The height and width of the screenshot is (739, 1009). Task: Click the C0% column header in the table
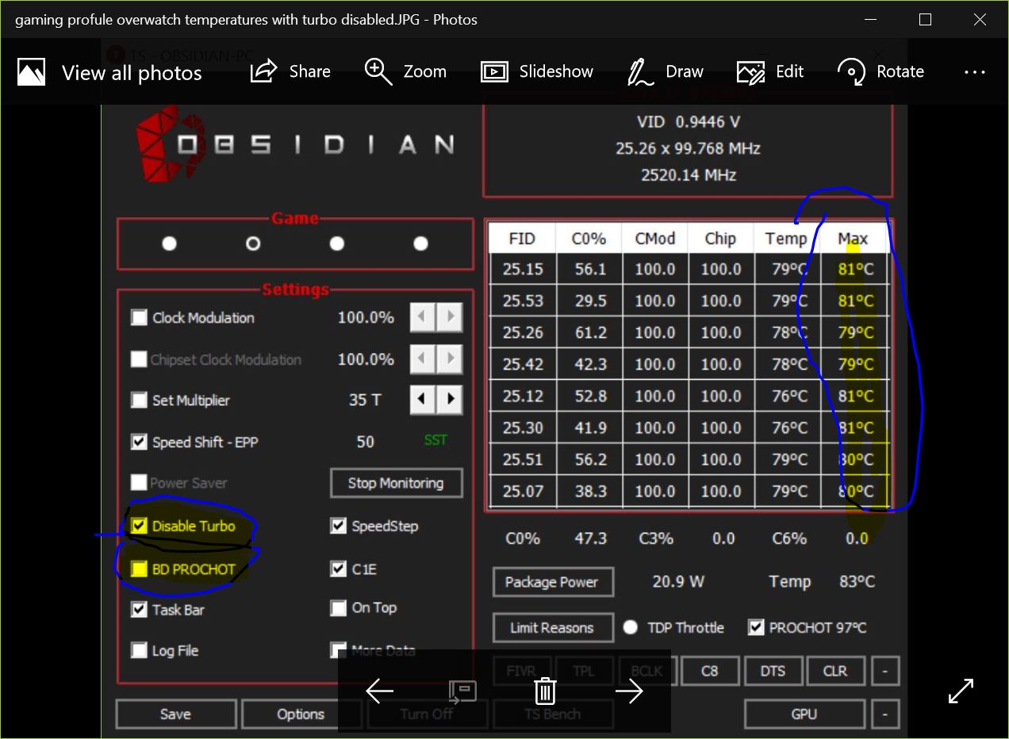[x=589, y=239]
